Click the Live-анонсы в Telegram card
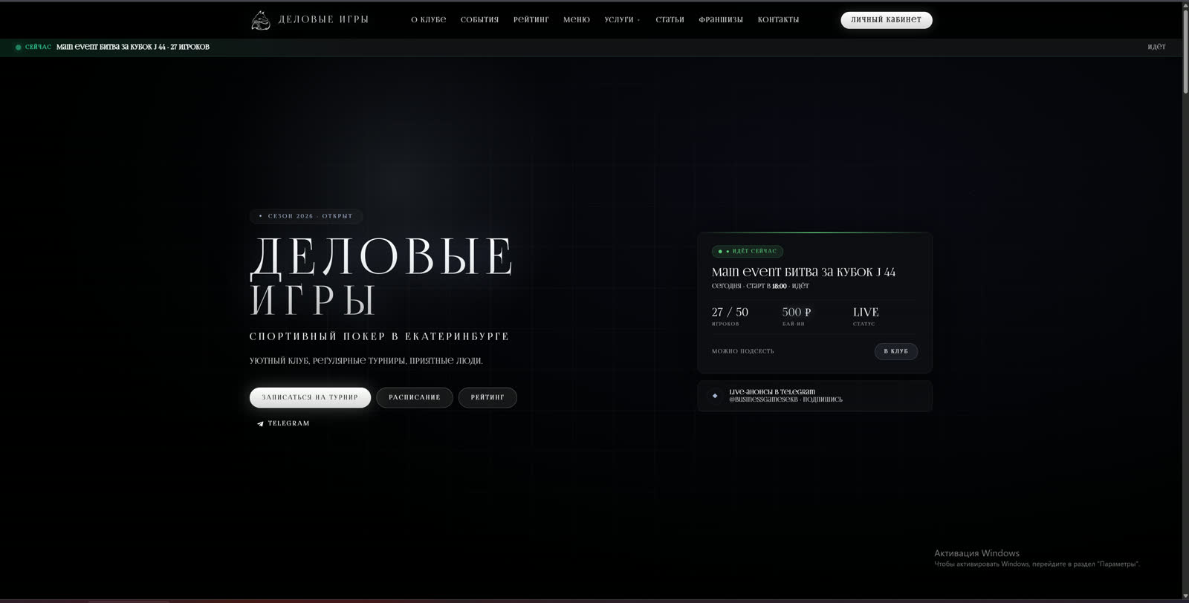1189x603 pixels. point(814,396)
